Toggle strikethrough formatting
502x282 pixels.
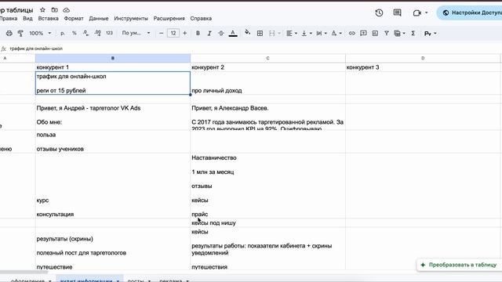[x=221, y=33]
